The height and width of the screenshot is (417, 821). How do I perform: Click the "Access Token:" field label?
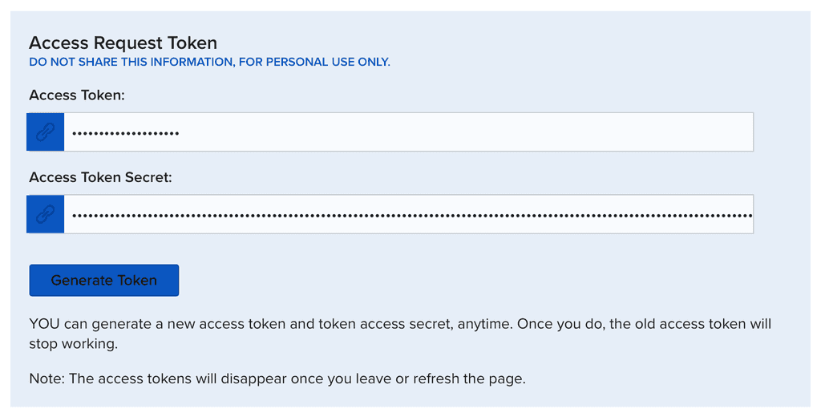77,95
